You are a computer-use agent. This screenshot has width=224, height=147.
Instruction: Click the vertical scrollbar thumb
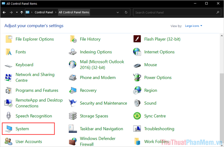click(222, 108)
